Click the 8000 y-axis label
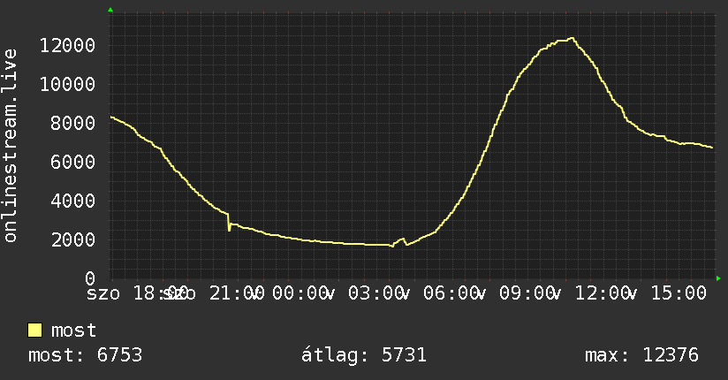Image resolution: width=728 pixels, height=380 pixels. 73,123
